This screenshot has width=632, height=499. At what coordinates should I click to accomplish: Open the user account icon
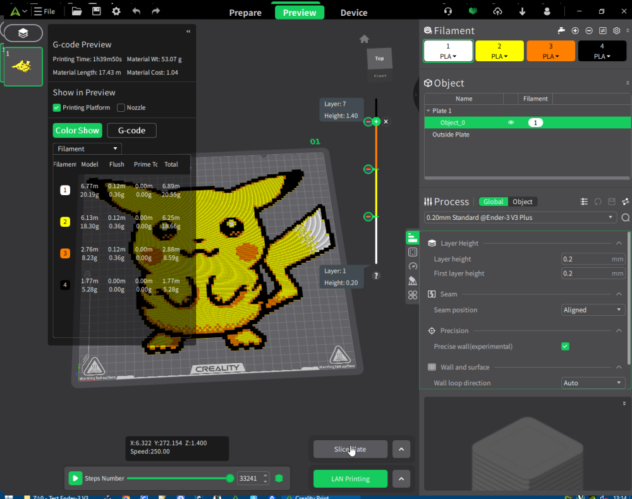(547, 11)
